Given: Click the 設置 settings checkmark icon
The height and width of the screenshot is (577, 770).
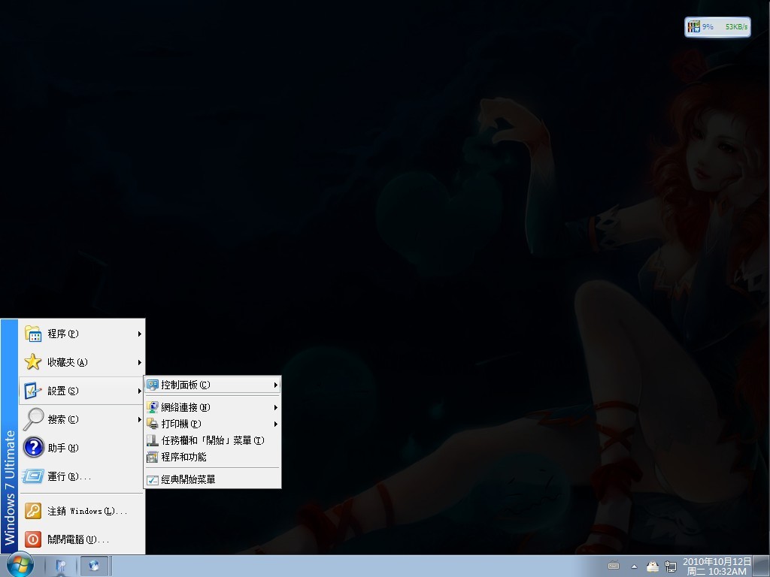Looking at the screenshot, I should tap(33, 391).
